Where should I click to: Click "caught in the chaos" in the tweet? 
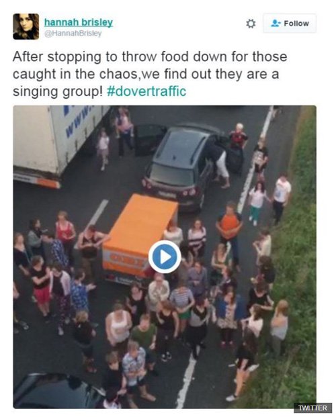[76, 74]
